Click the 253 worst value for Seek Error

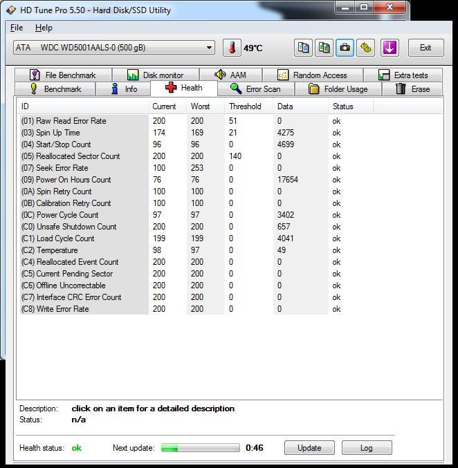[x=197, y=168]
